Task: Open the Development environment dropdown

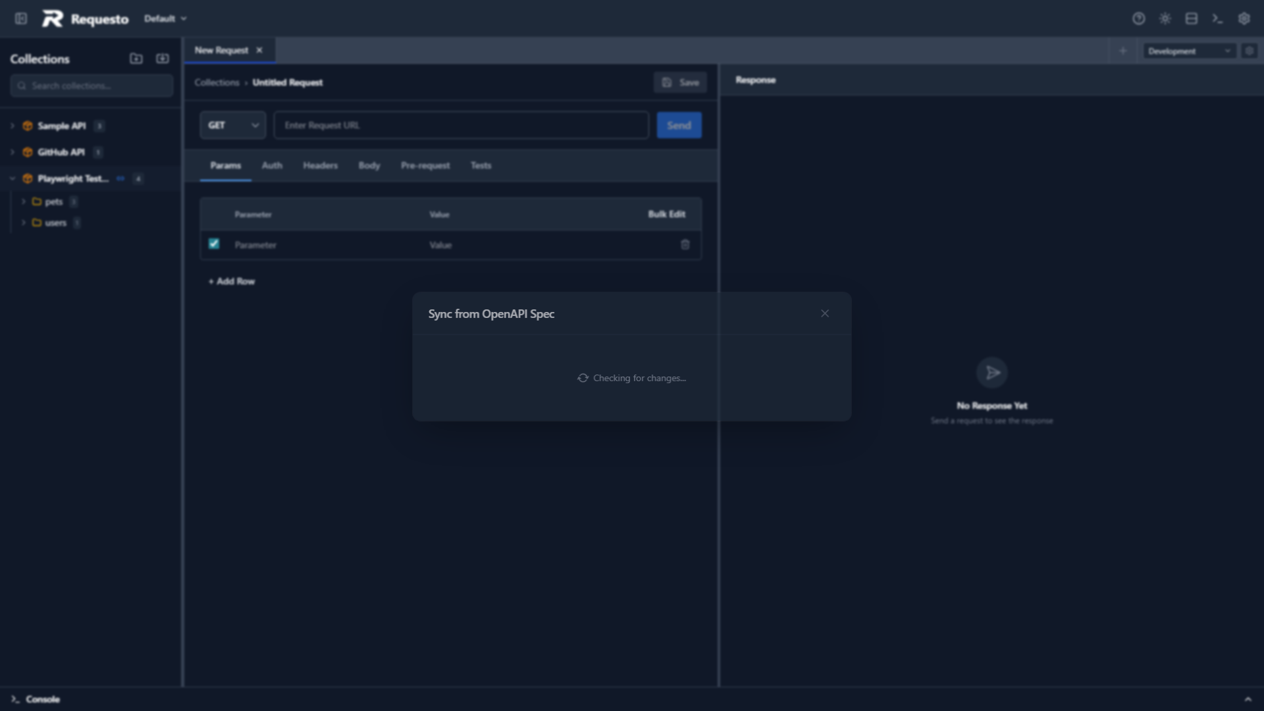Action: pos(1189,51)
